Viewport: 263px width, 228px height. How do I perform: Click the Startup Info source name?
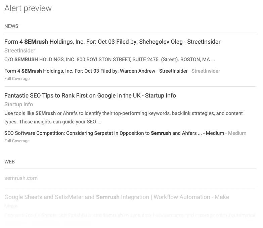coord(18,104)
